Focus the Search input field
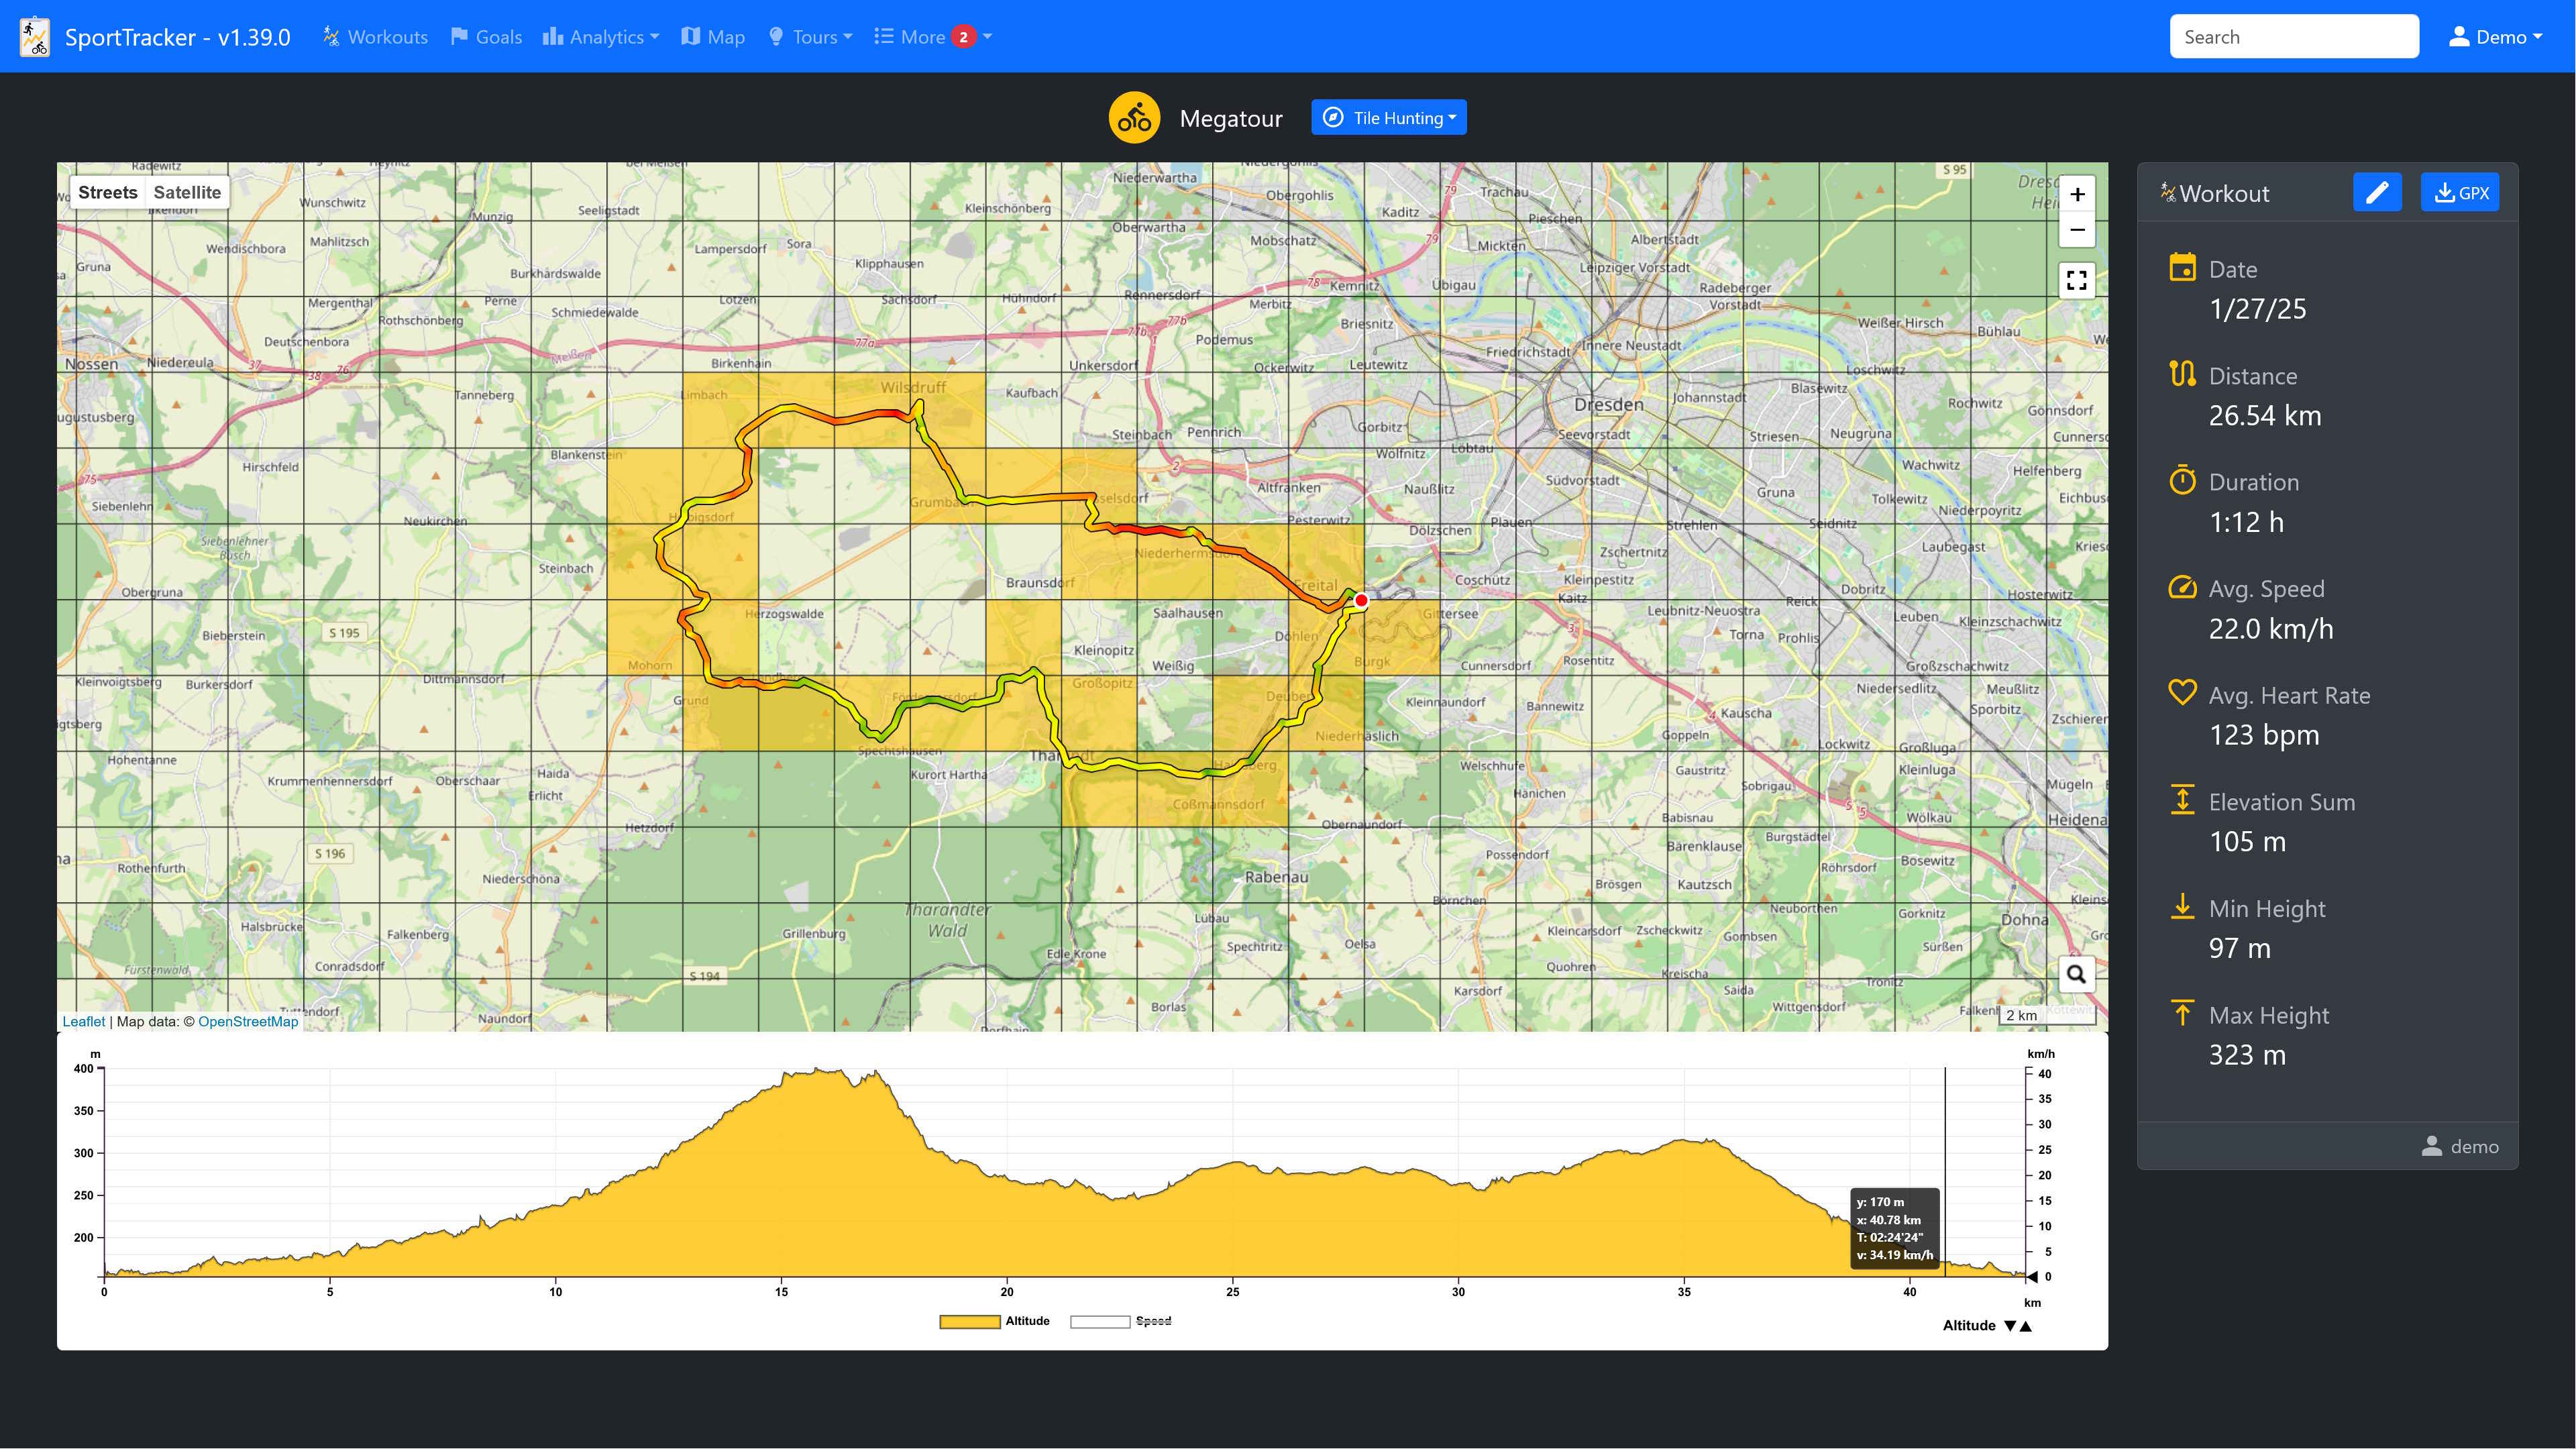Viewport: 2576px width, 1449px height. [x=2294, y=37]
